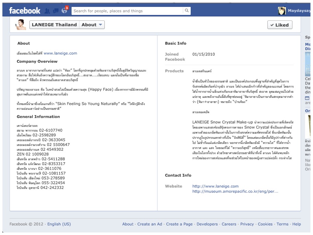Select phone number 02-5411288
This screenshot has height=235, width=313.
click(x=53, y=159)
